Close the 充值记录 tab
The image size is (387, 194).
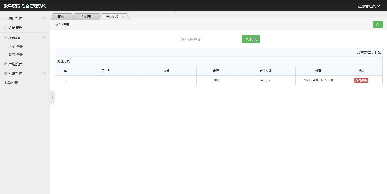123,17
